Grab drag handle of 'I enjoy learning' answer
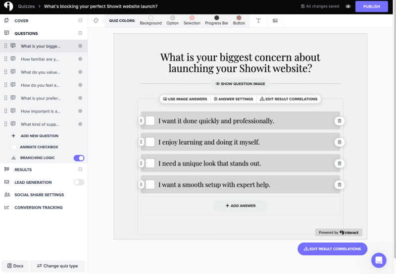This screenshot has width=396, height=274. coord(141,142)
